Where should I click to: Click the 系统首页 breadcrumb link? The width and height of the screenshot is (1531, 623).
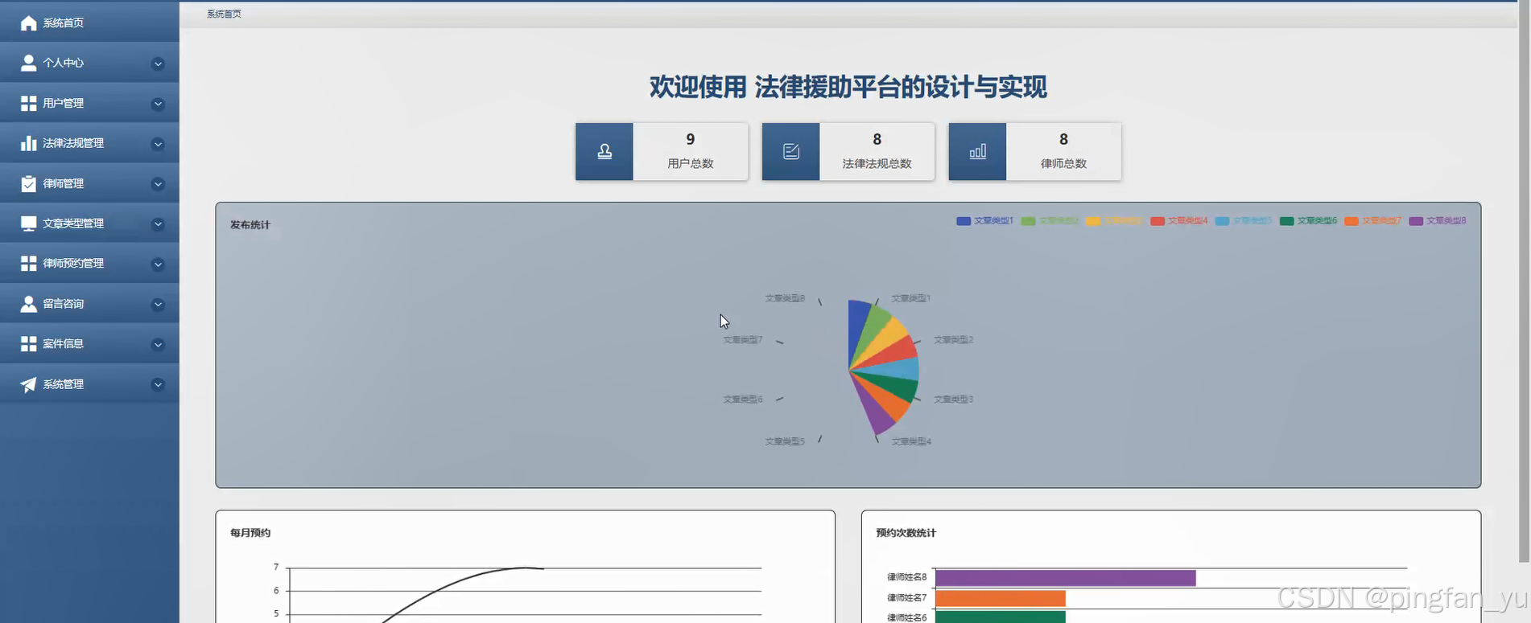pos(224,14)
